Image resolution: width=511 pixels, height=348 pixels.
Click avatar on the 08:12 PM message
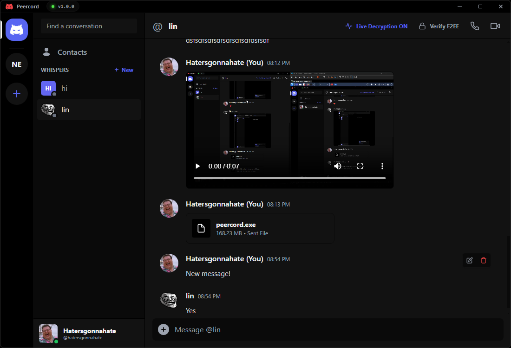tap(169, 67)
